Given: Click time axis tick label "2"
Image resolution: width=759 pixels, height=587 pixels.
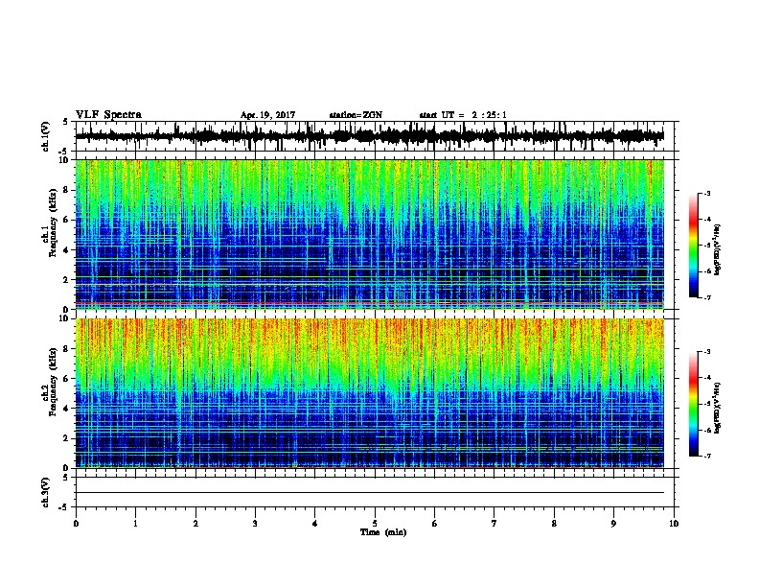Looking at the screenshot, I should pos(195,524).
